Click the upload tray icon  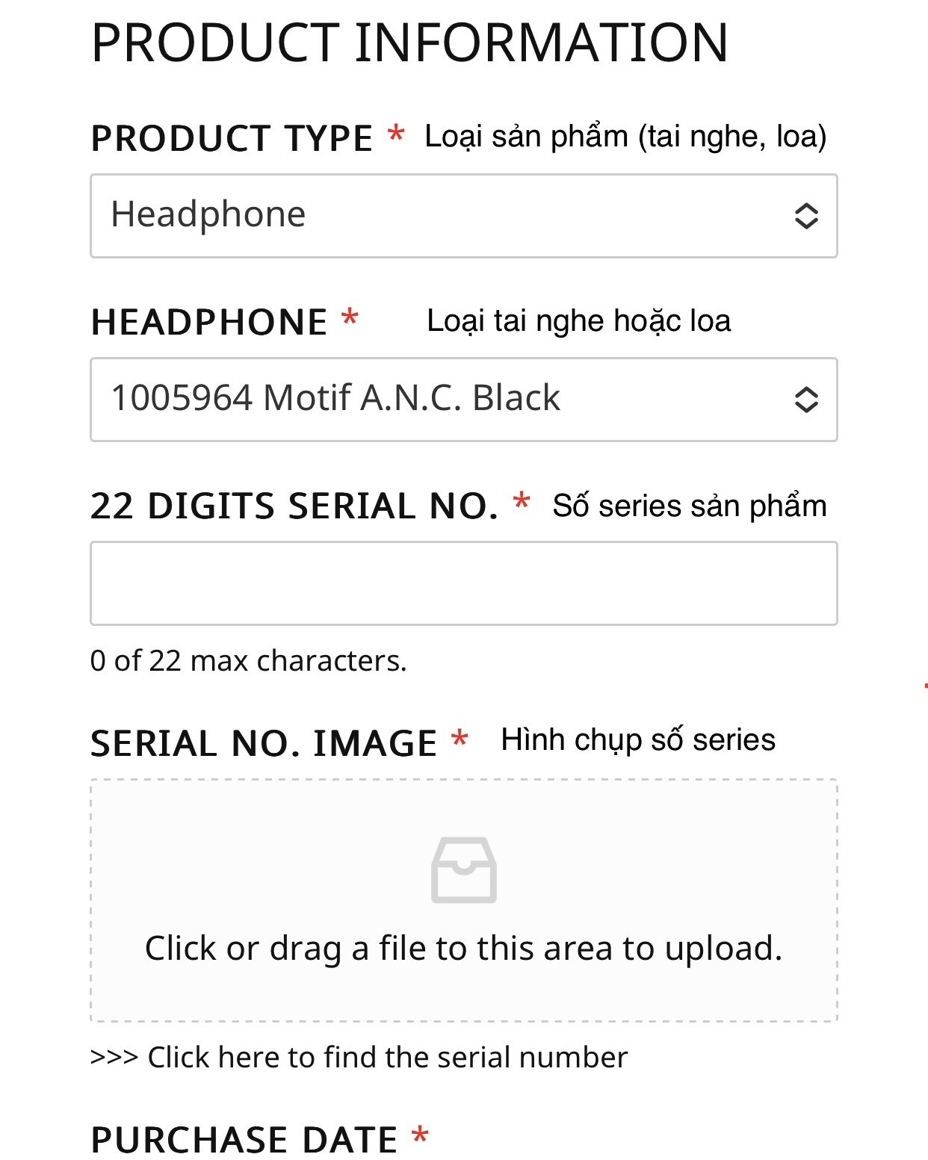(x=463, y=869)
